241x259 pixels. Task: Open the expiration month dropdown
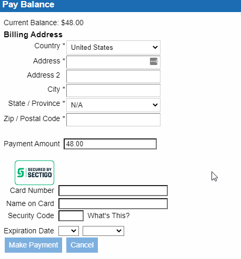click(x=68, y=231)
